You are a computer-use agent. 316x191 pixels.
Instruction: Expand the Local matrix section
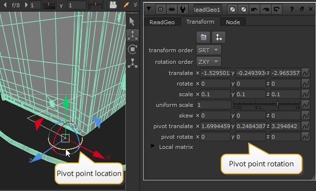(152, 146)
